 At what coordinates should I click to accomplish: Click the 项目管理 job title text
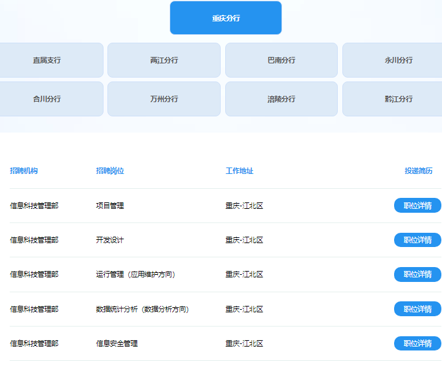[110, 206]
